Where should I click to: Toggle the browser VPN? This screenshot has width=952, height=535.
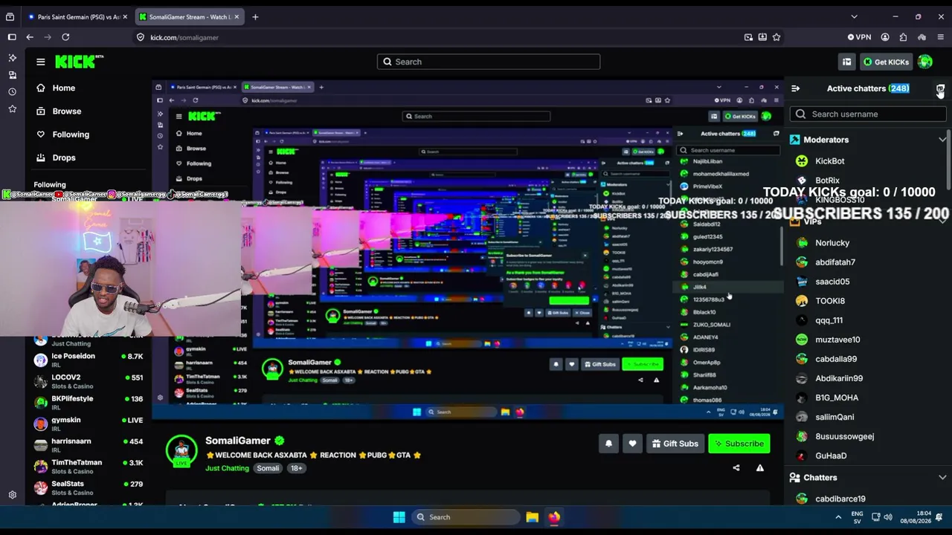(x=859, y=37)
